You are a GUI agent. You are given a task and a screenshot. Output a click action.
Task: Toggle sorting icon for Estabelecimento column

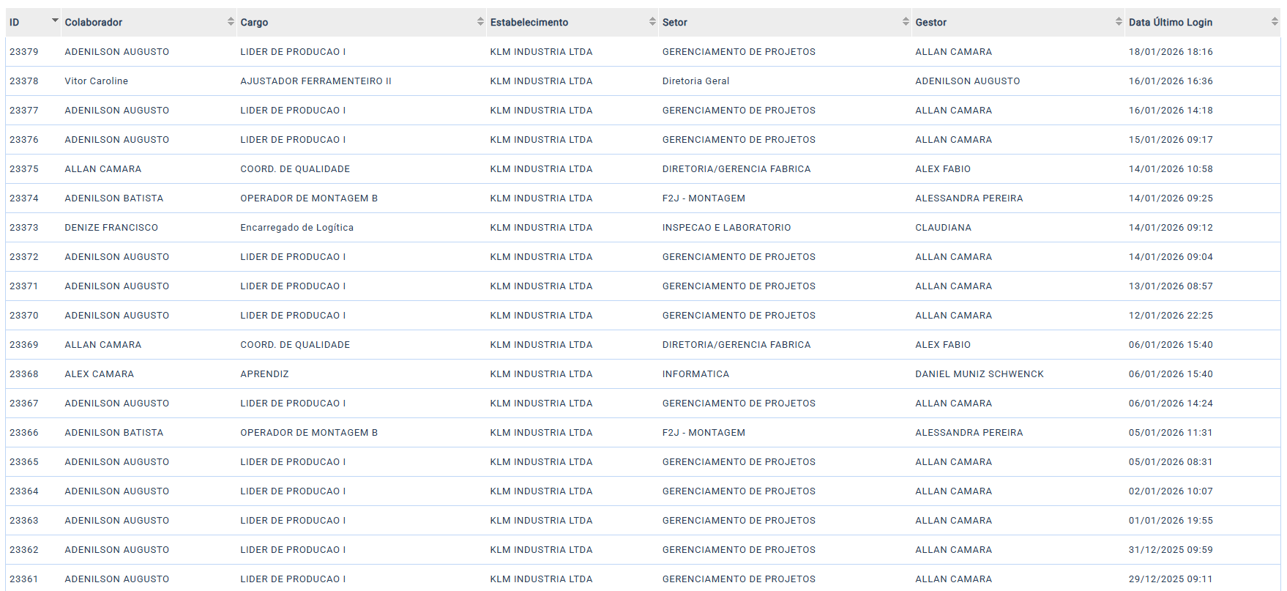click(x=652, y=22)
